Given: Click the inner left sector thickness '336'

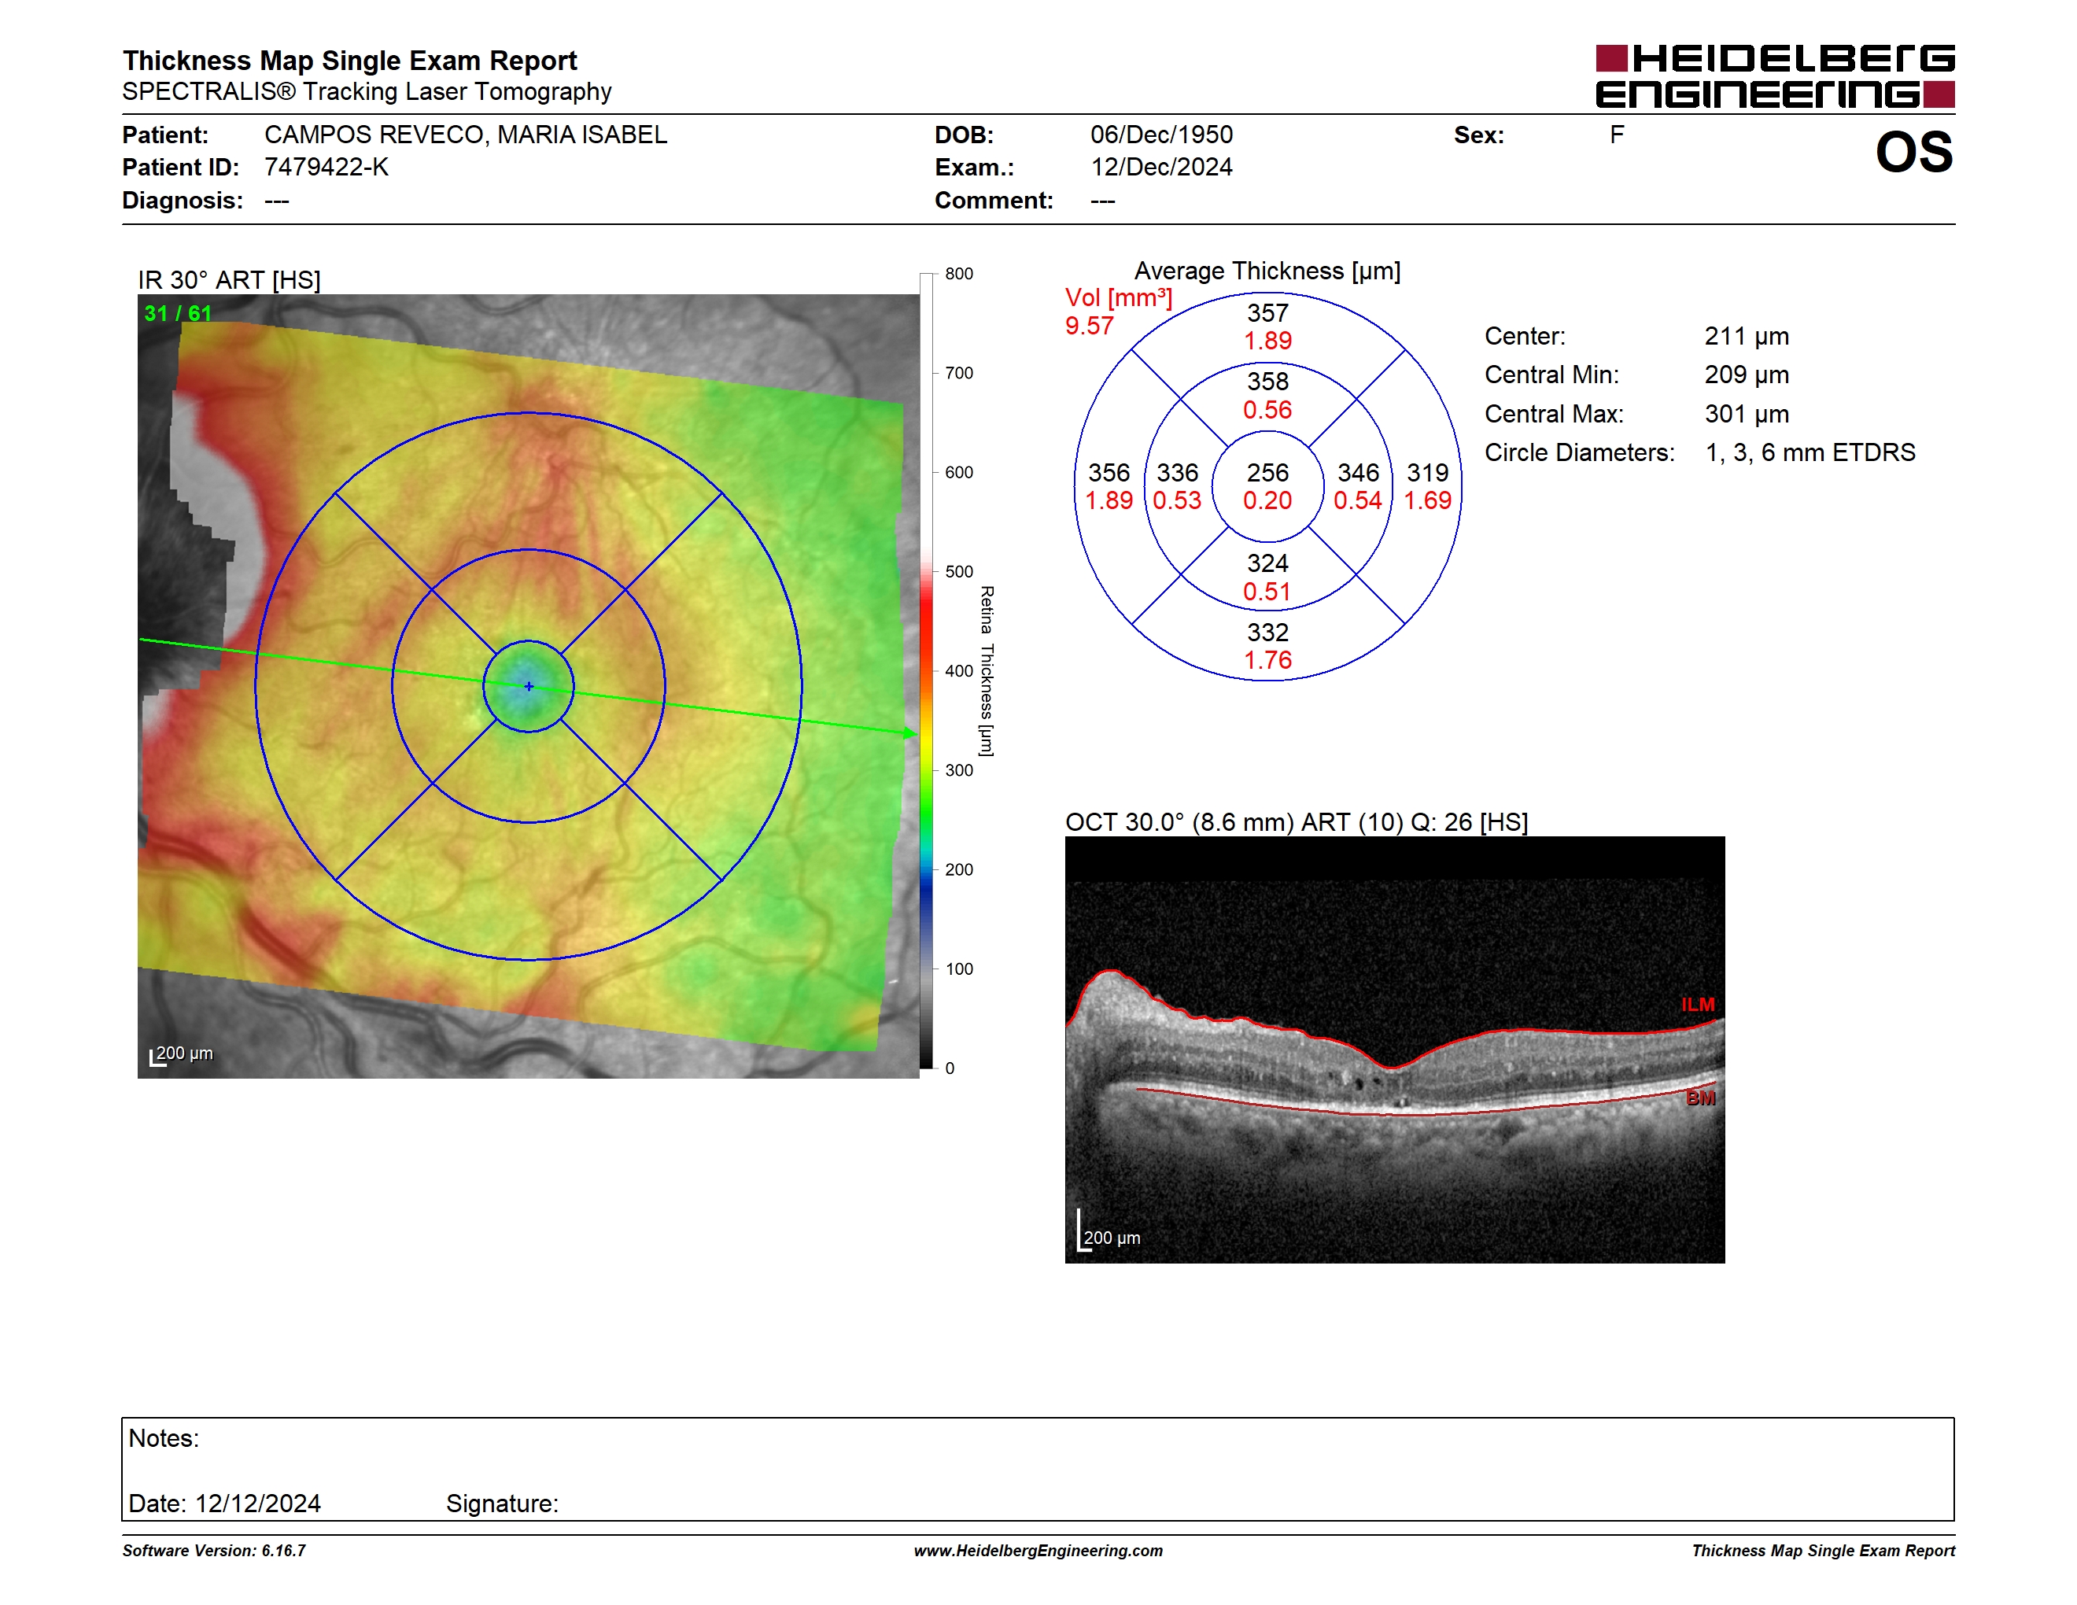Looking at the screenshot, I should [1177, 473].
